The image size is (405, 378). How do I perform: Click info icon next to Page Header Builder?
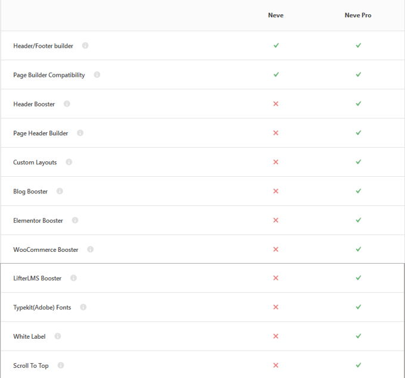(x=80, y=133)
